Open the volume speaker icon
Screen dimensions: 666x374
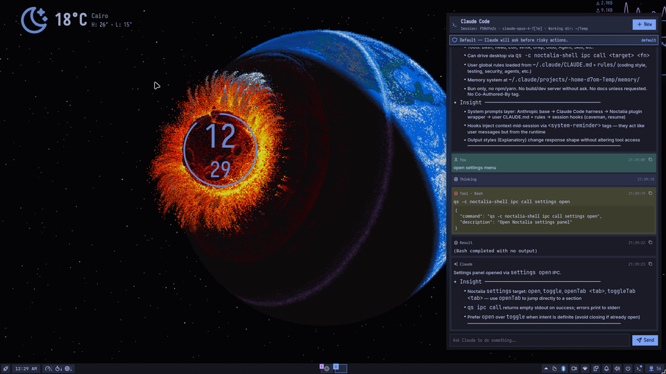pyautogui.click(x=617, y=368)
